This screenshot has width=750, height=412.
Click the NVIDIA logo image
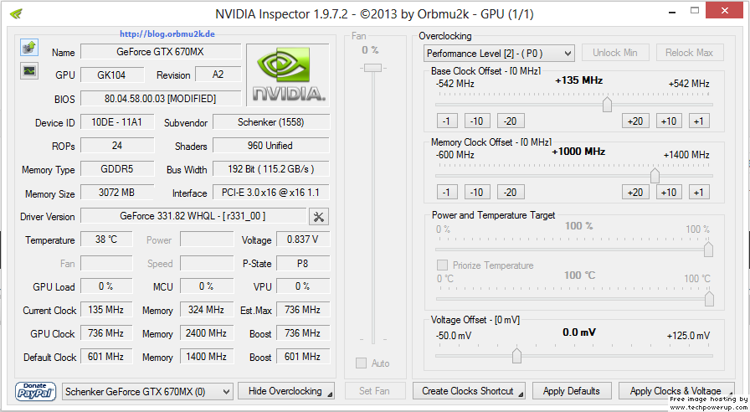click(x=289, y=75)
